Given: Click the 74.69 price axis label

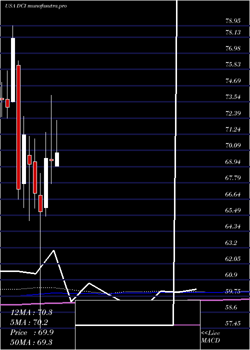Looking at the screenshot, I should tap(233, 81).
